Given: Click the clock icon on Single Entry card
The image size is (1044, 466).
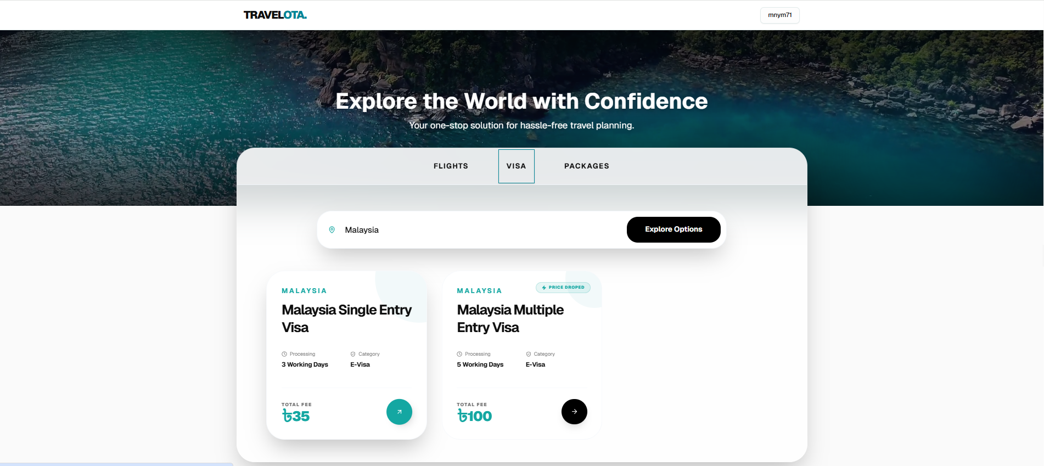Looking at the screenshot, I should pos(284,354).
